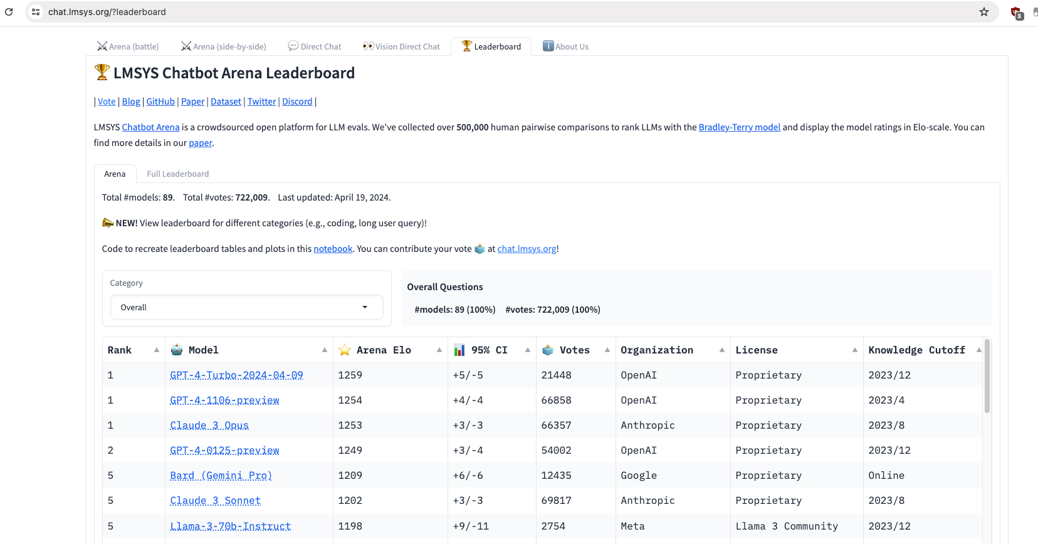This screenshot has height=544, width=1038.
Task: Open GPT-4-1106-preview model link
Action: click(x=224, y=400)
